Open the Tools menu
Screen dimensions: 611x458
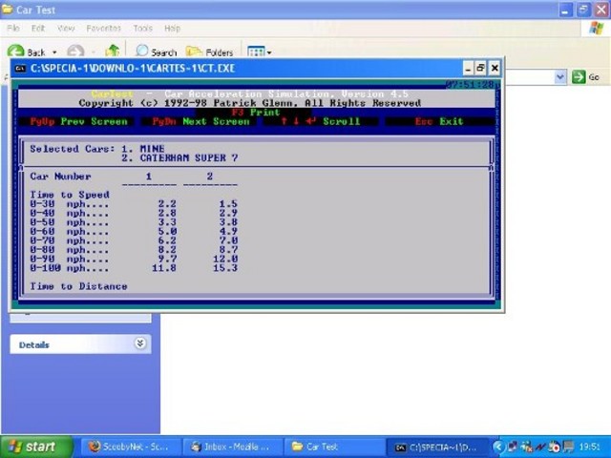point(143,29)
